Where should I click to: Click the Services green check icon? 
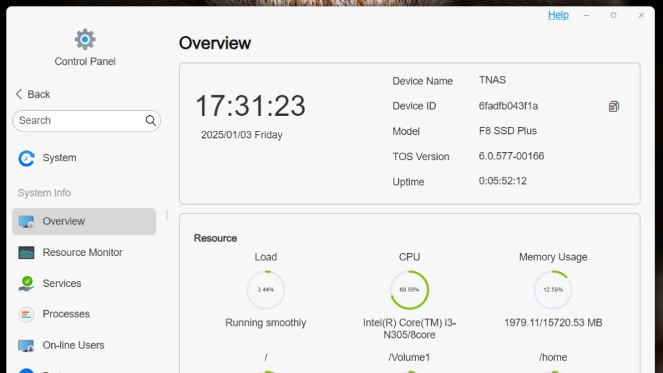tap(26, 284)
